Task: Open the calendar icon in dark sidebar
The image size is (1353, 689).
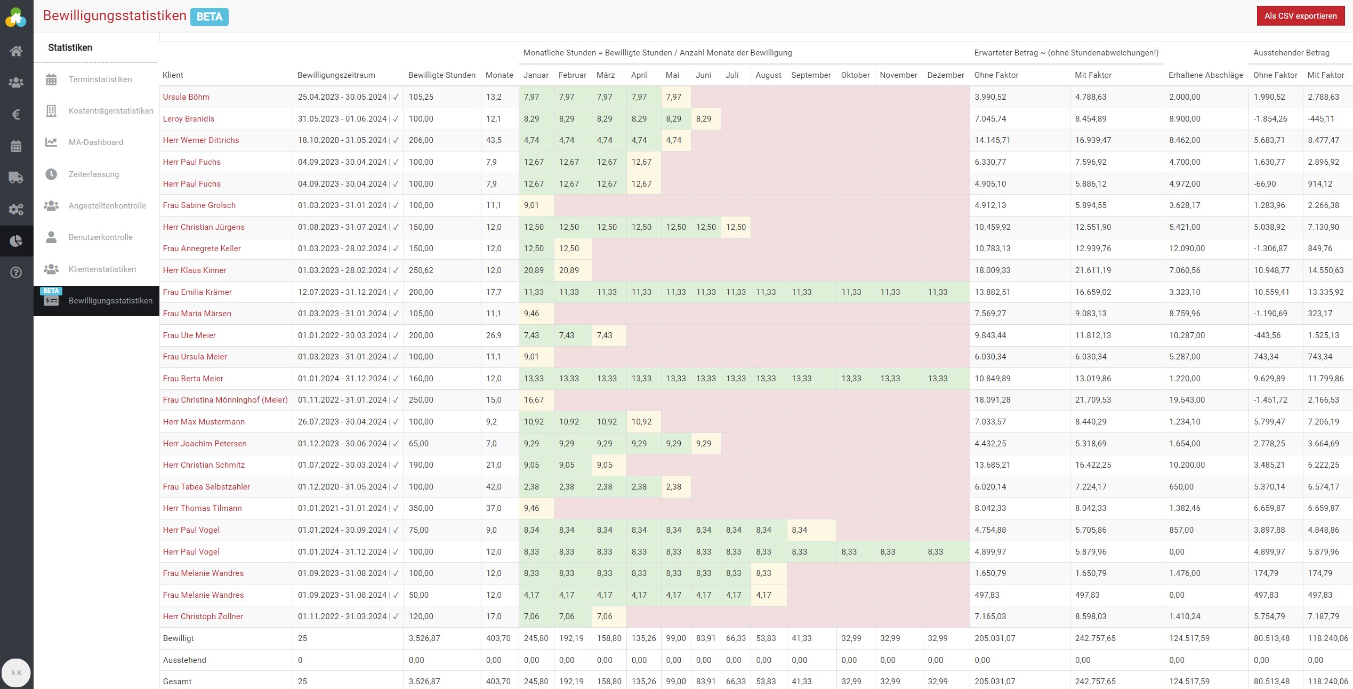Action: (16, 146)
